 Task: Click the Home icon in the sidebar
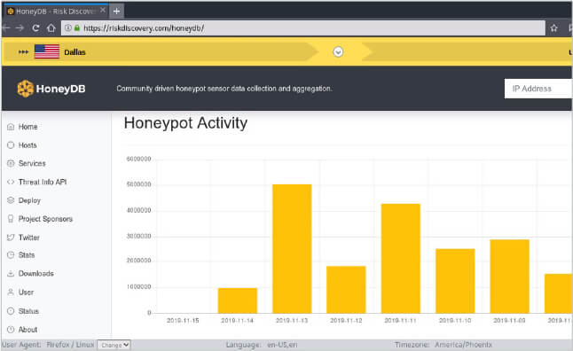click(x=11, y=127)
